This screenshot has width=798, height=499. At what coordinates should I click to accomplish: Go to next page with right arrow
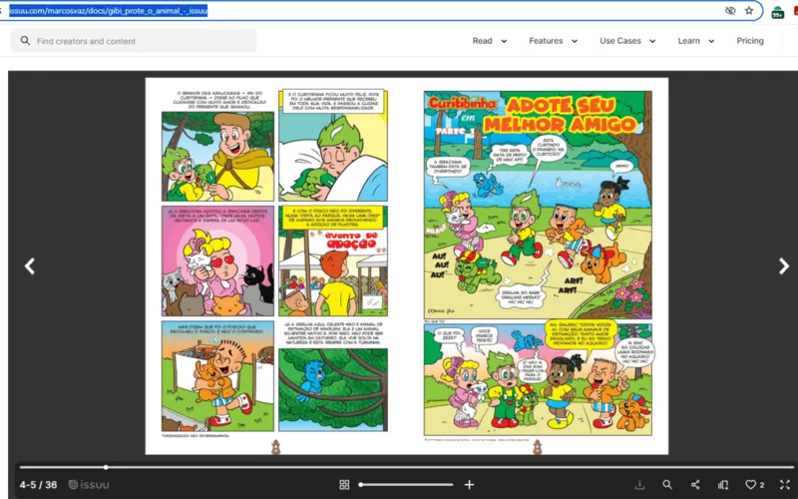(x=784, y=265)
